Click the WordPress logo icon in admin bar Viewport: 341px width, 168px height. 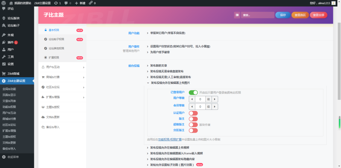coord(3,3)
